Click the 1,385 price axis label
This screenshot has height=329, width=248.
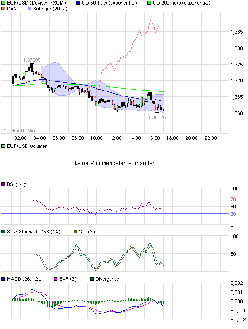[x=237, y=32]
